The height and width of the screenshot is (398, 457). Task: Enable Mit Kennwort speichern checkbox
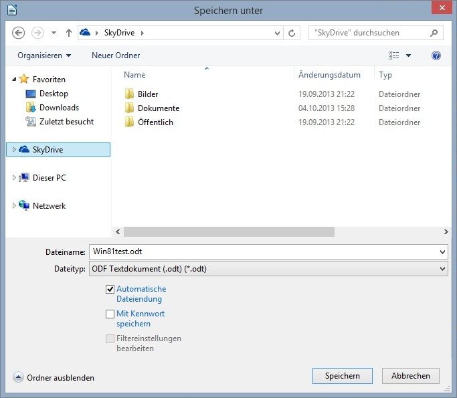pyautogui.click(x=110, y=314)
